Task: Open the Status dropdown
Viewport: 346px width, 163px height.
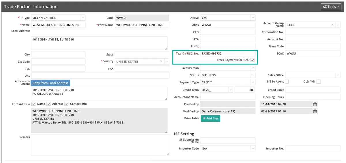Action: 253,75
